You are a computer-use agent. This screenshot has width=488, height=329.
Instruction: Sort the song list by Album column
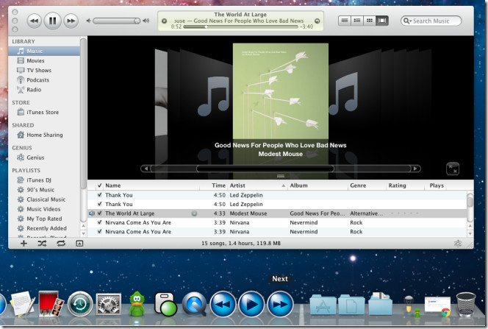tap(317, 185)
